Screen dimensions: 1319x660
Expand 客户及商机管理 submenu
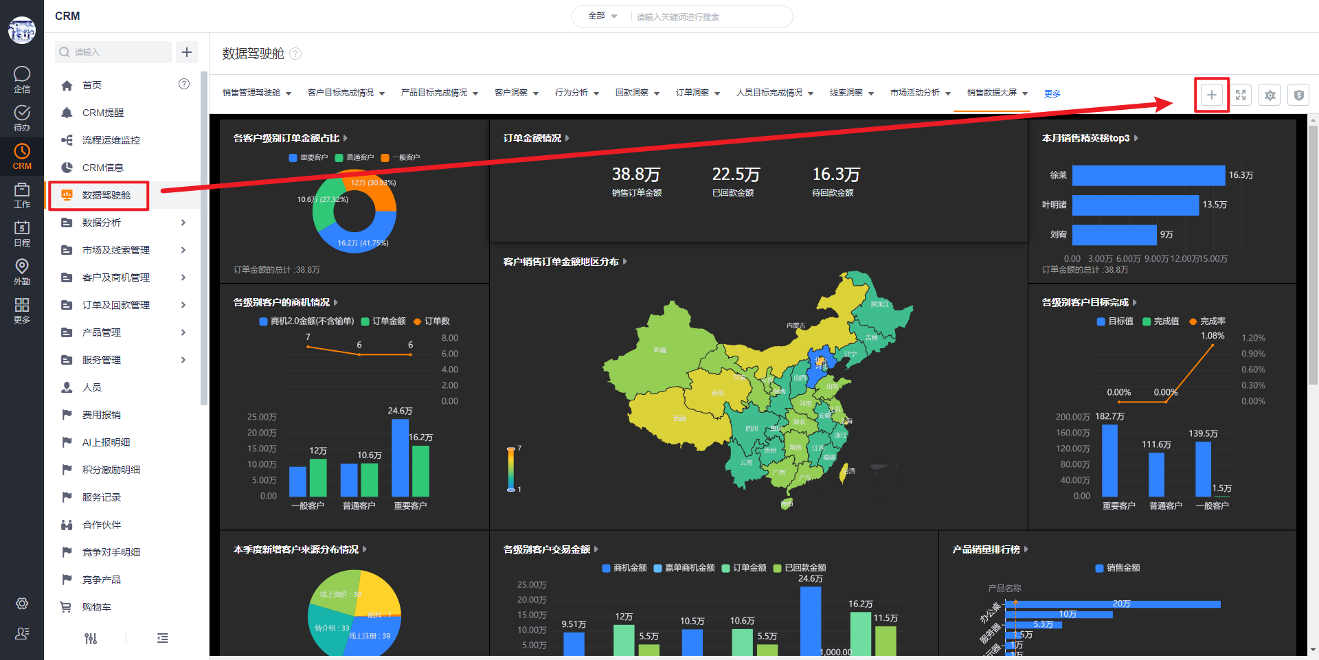(183, 277)
